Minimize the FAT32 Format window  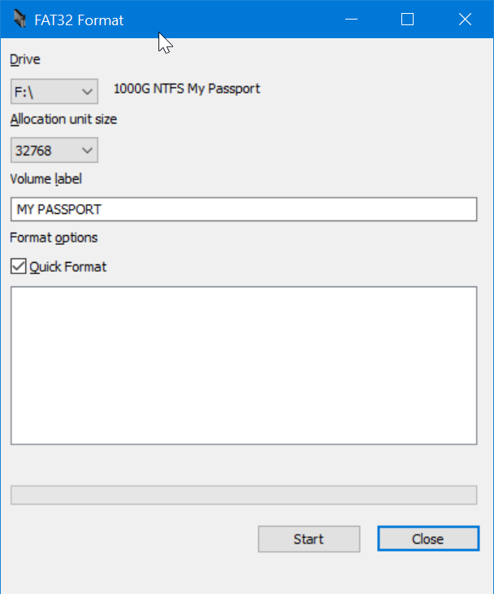click(352, 20)
